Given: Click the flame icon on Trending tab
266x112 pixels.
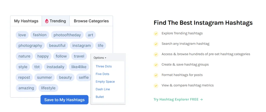Looking at the screenshot, I should (x=47, y=21).
